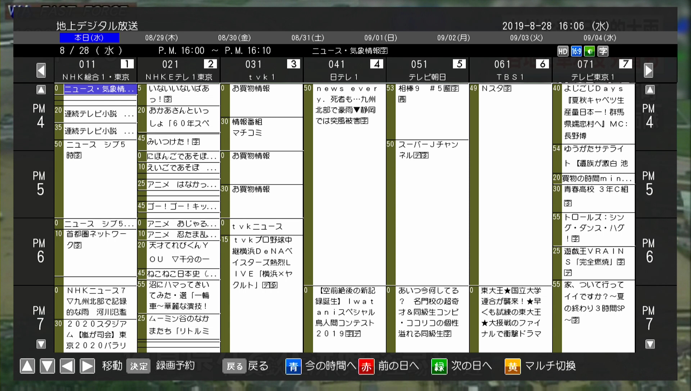Select channel 041 日テレ1 header

[345, 70]
